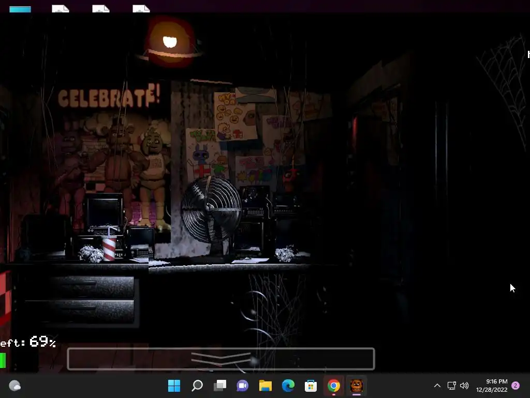530x398 pixels.
Task: Open the weather widget on taskbar
Action: coord(14,386)
